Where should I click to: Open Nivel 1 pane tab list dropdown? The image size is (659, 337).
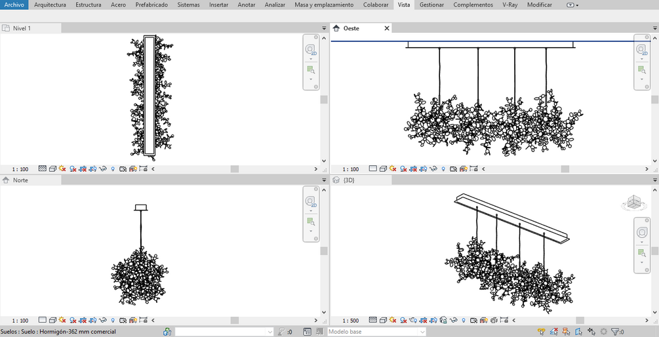pos(324,28)
